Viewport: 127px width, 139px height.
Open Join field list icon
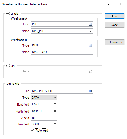pyautogui.click(x=55, y=124)
